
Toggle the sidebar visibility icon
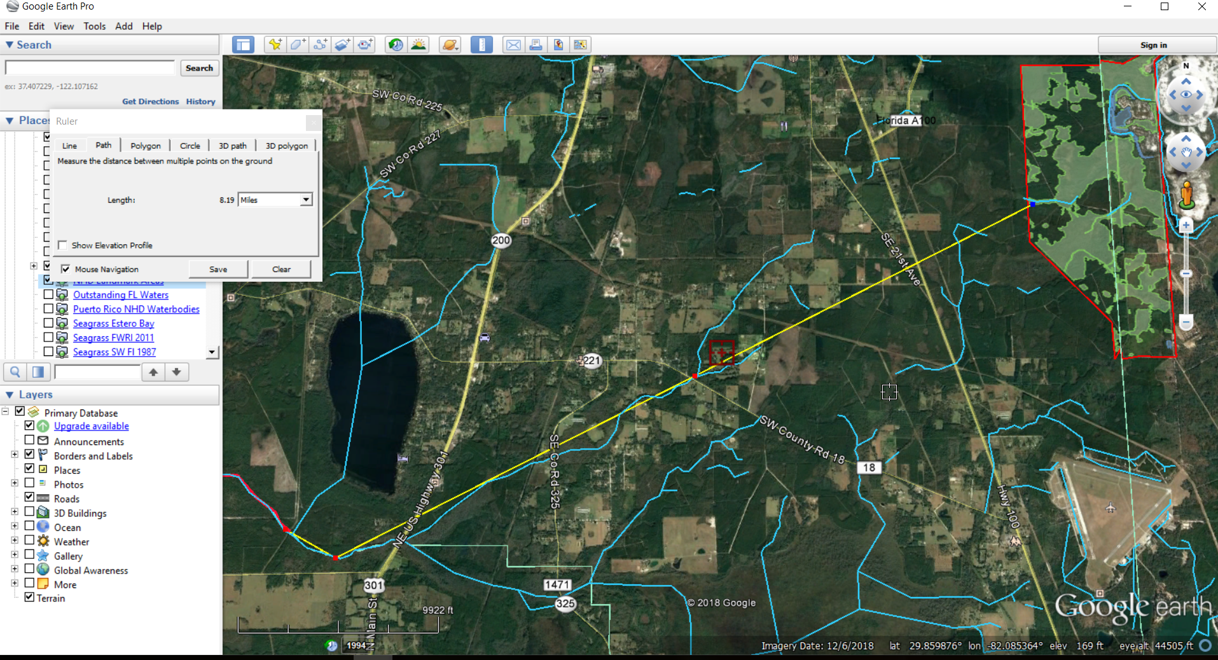coord(242,45)
